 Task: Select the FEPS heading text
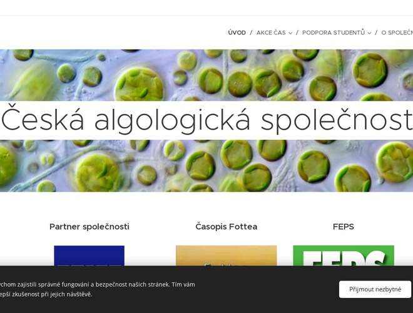coord(344,227)
